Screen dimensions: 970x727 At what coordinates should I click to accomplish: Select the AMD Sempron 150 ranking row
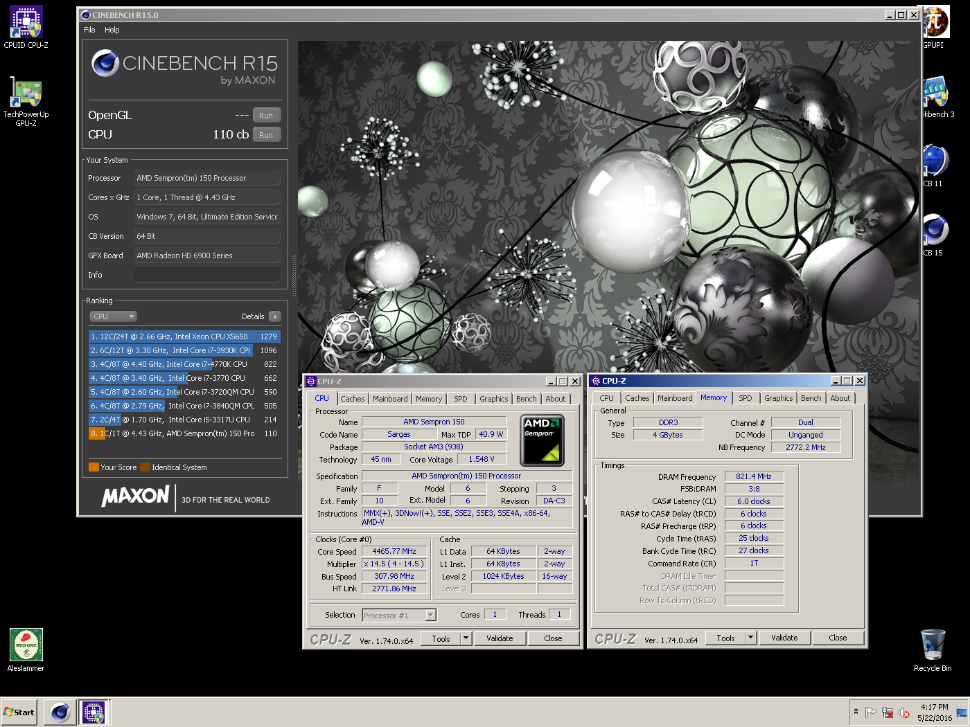[184, 433]
